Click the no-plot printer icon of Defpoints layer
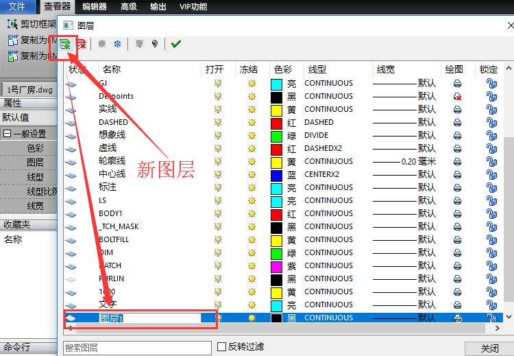This screenshot has width=514, height=356. (457, 97)
